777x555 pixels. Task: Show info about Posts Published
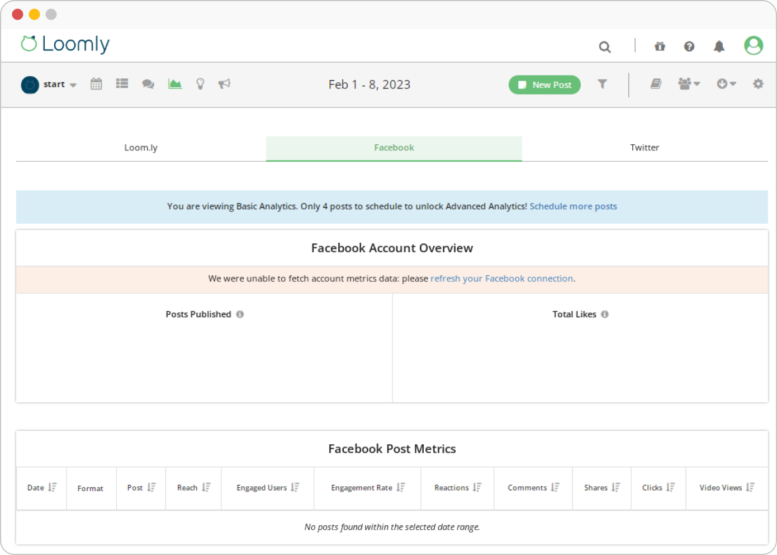(240, 314)
